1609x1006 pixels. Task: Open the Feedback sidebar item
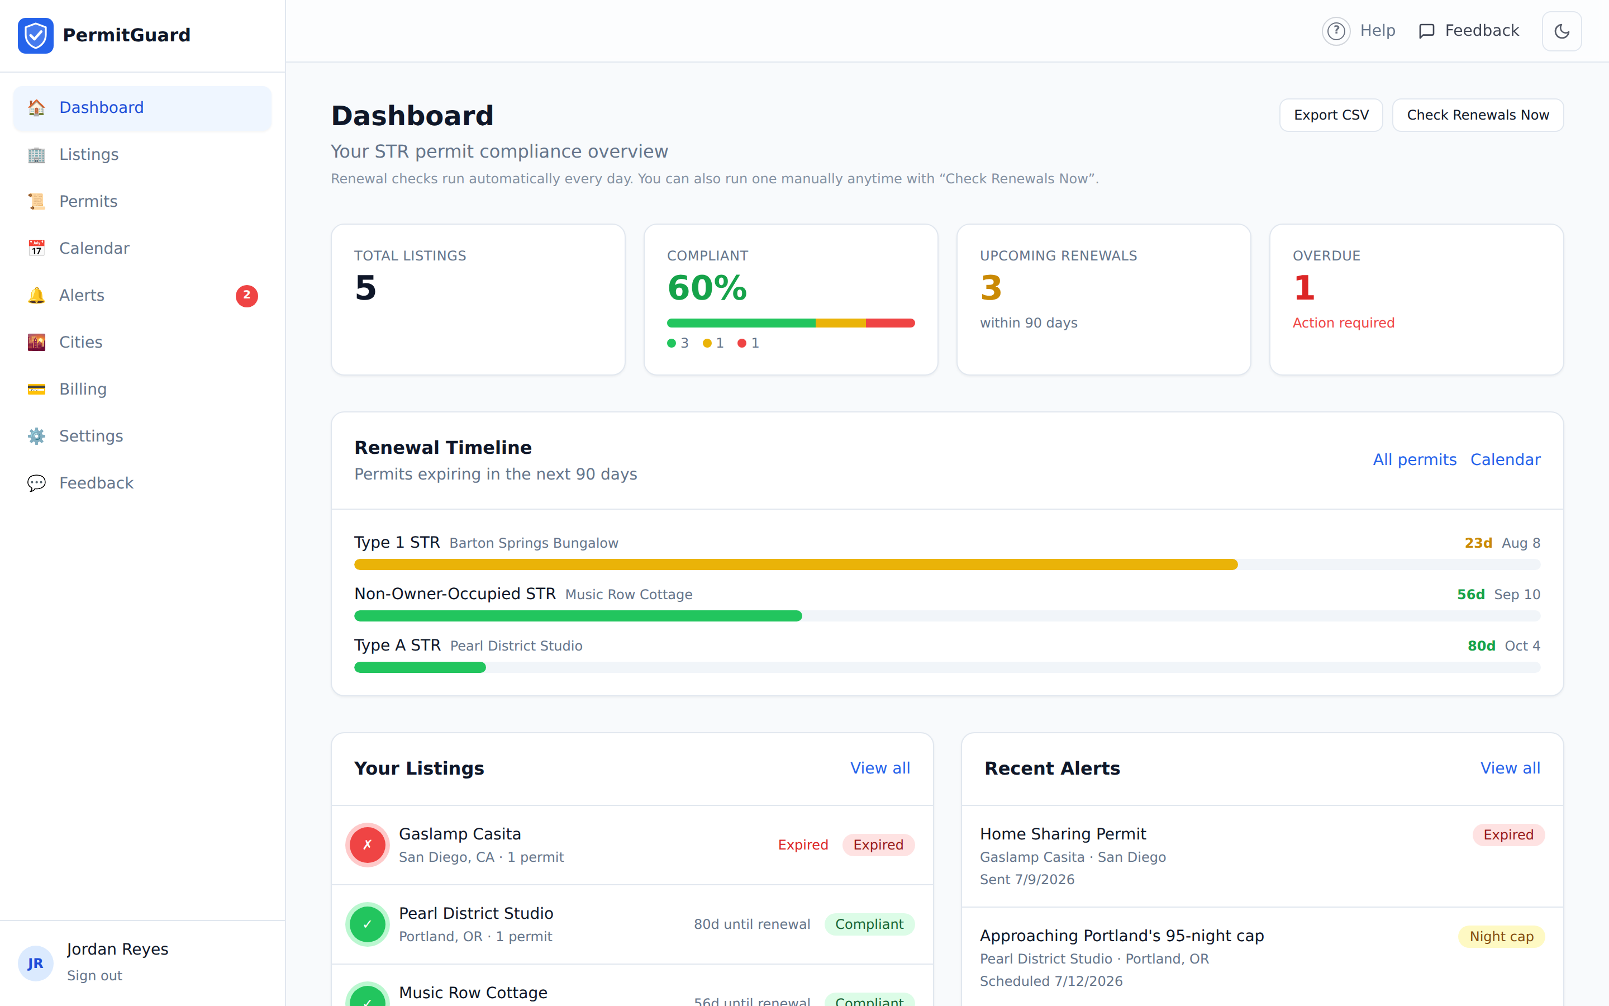coord(142,483)
